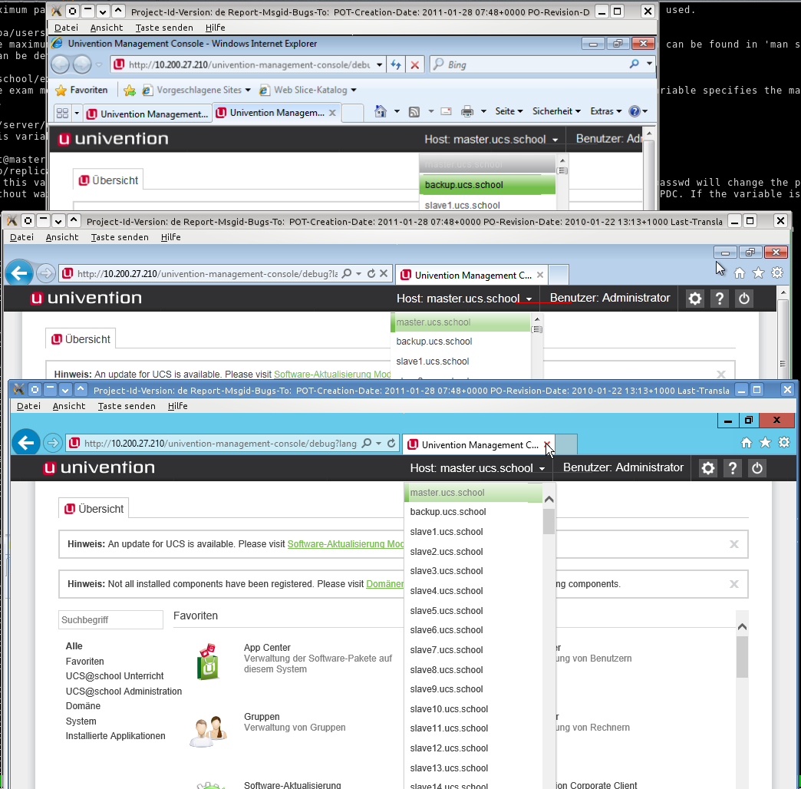Click the RSS feed icon beside the printer
This screenshot has height=789, width=801.
coord(414,112)
